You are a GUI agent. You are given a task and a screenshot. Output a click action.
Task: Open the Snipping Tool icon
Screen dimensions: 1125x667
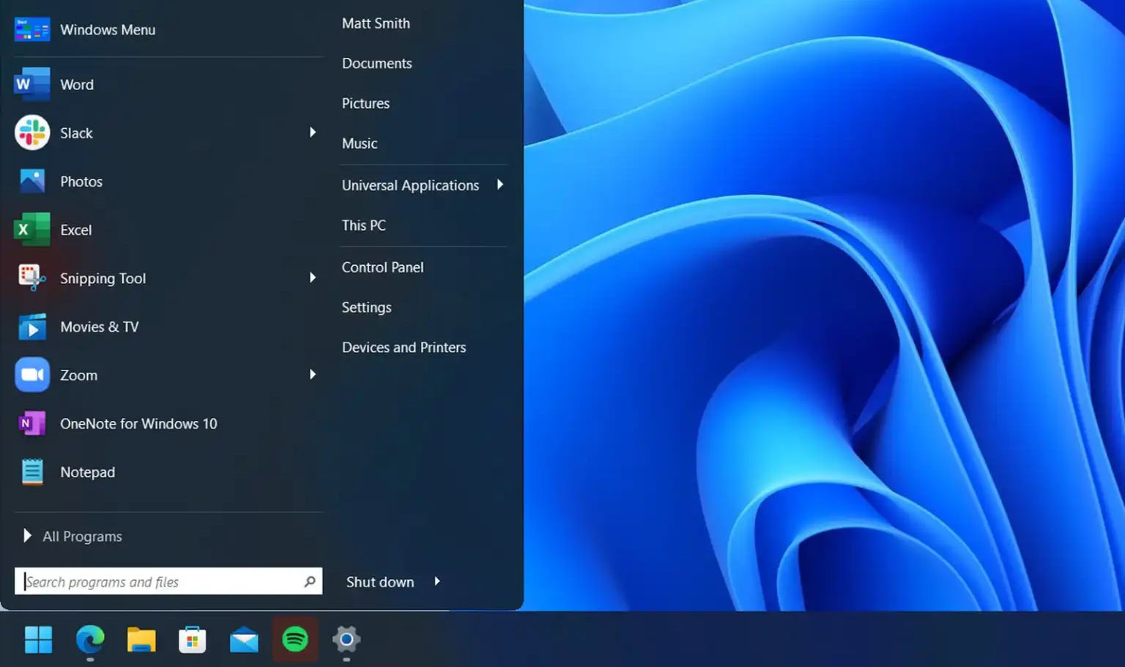coord(32,277)
